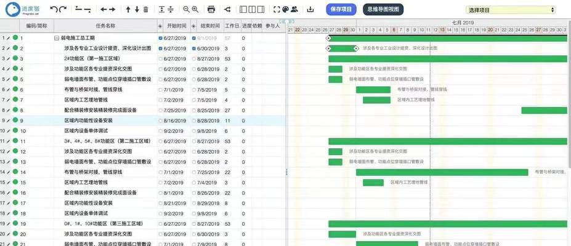The width and height of the screenshot is (571, 246).
Task: Open the 思维导图视图 view
Action: coord(383,9)
